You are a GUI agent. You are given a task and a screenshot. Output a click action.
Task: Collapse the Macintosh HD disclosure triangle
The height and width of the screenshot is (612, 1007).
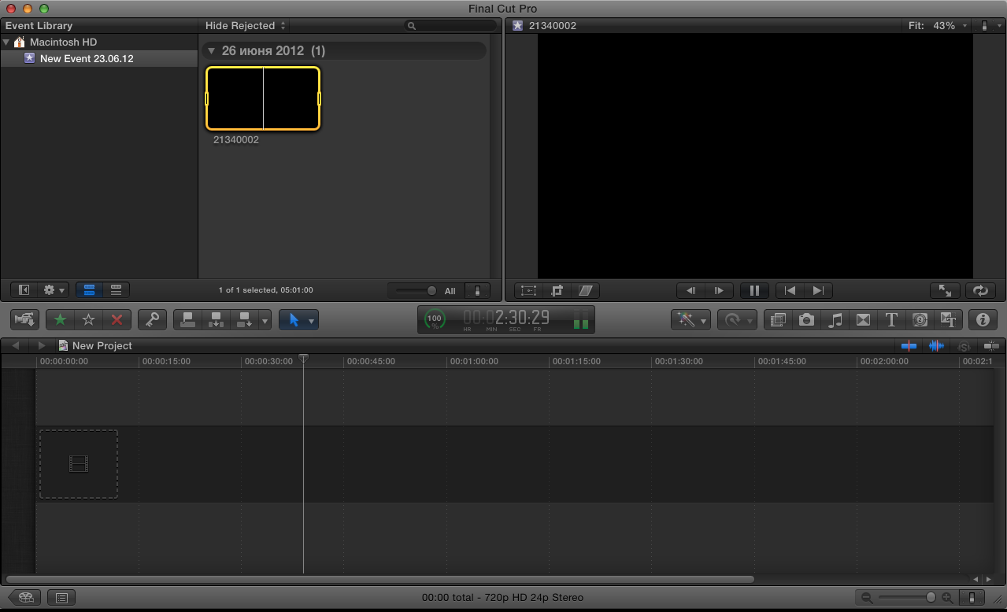point(6,42)
